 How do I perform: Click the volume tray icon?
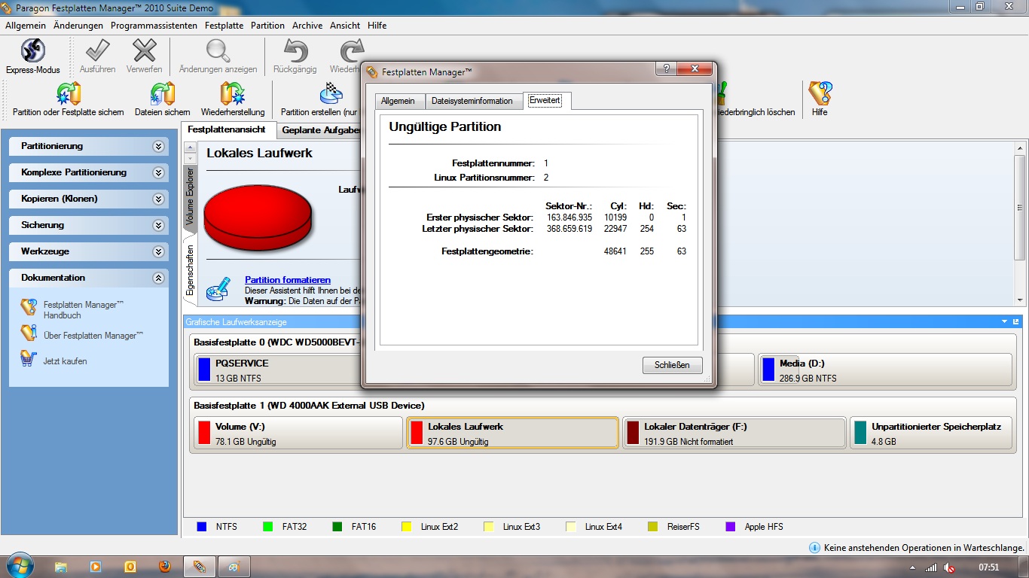click(x=950, y=567)
